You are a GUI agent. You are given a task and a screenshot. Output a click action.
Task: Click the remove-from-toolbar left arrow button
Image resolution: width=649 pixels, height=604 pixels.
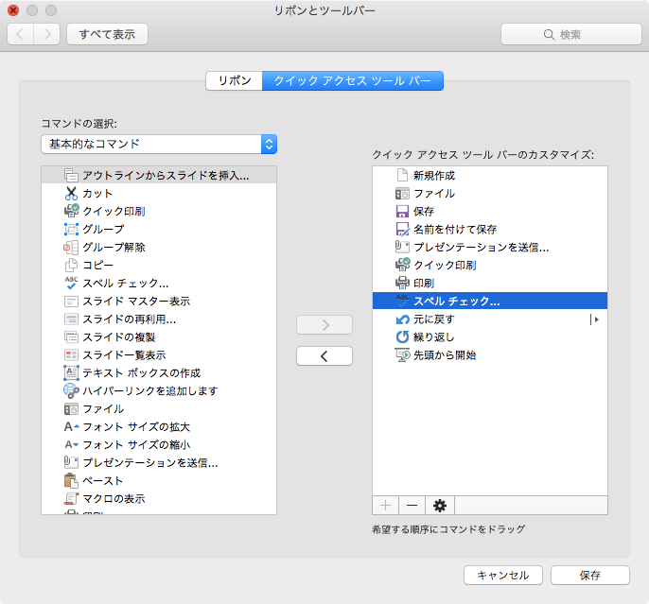pos(324,356)
